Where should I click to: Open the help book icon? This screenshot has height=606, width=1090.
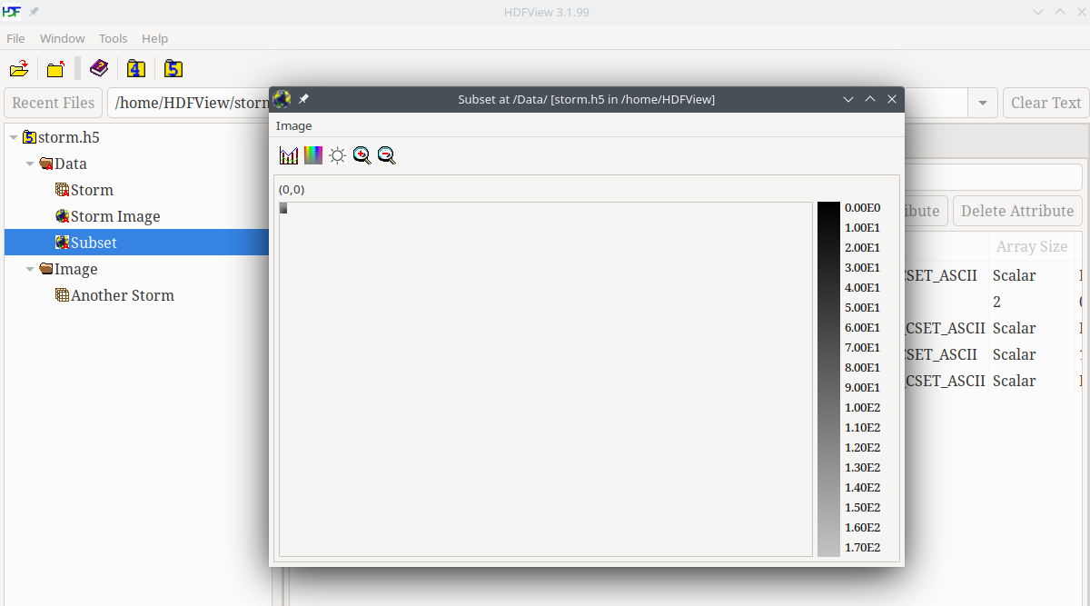99,69
